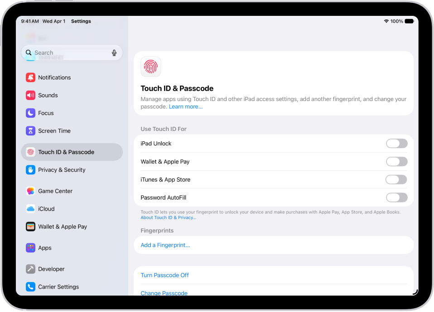434x312 pixels.
Task: Open Wallet & Apple Pay in the sidebar
Action: point(72,226)
